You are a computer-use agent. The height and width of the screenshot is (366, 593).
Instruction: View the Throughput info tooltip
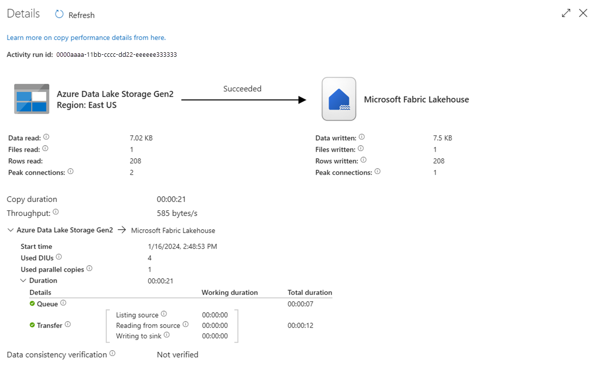coord(56,212)
